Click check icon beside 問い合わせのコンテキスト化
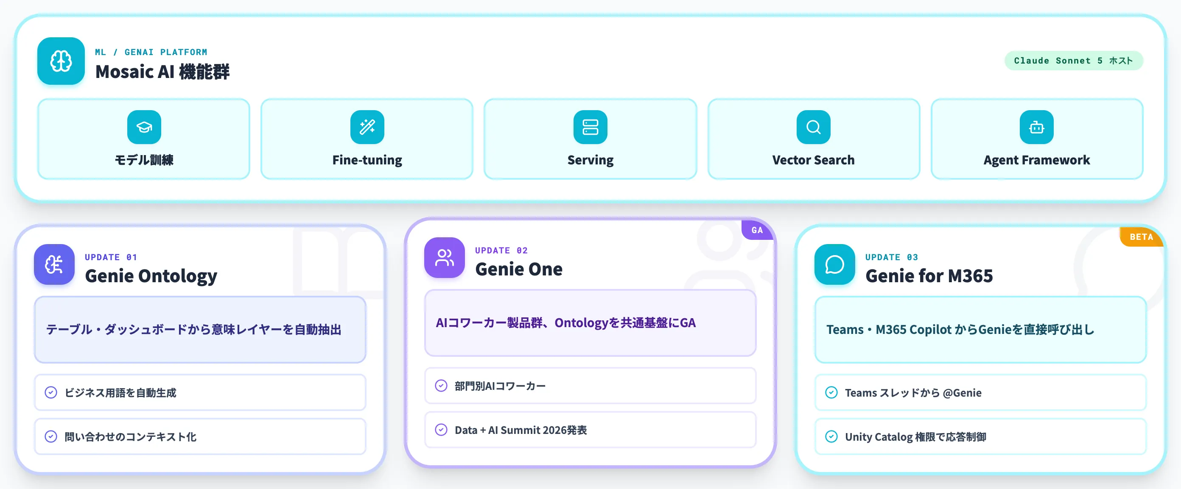 pyautogui.click(x=51, y=436)
